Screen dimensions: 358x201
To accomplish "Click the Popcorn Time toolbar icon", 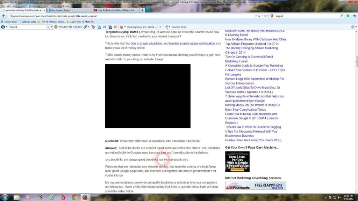I will coord(166,27).
